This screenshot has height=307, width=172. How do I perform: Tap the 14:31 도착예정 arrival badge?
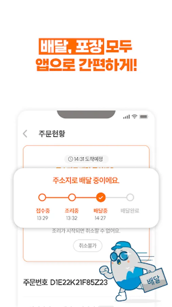click(x=86, y=159)
